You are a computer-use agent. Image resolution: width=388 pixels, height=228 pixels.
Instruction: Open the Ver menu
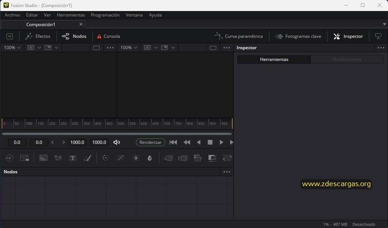click(x=47, y=15)
